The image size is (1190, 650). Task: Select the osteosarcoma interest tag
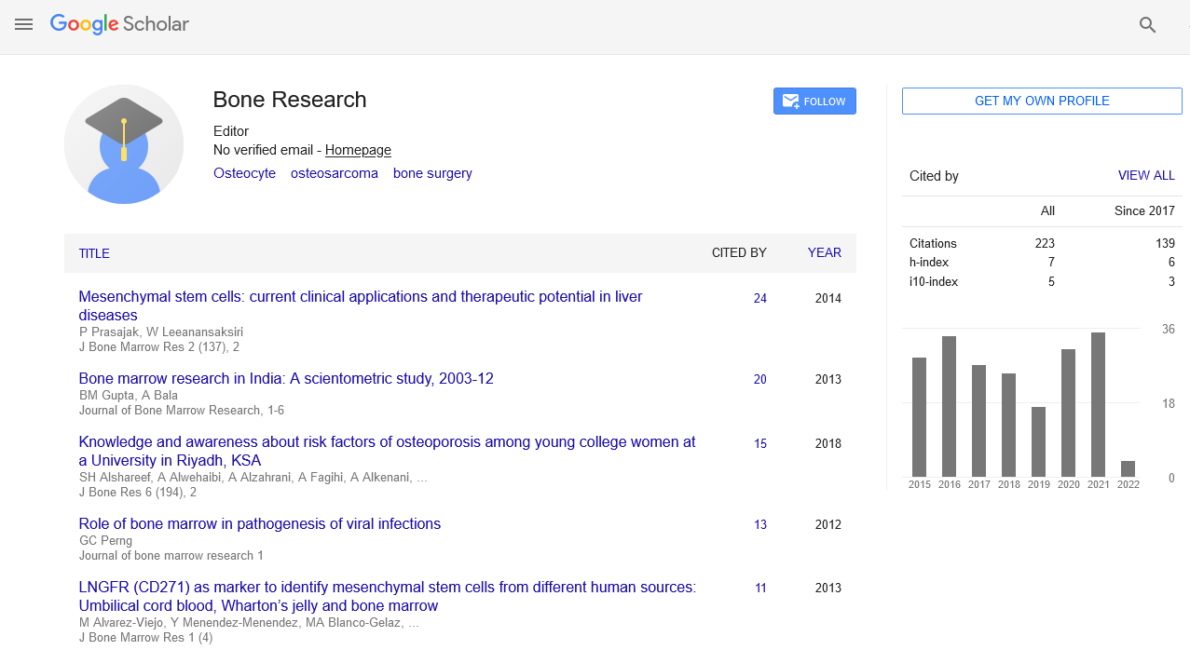tap(334, 173)
